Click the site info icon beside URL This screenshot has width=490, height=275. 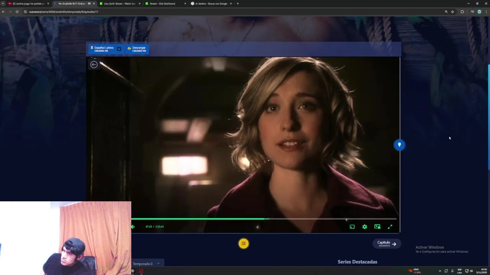[25, 12]
